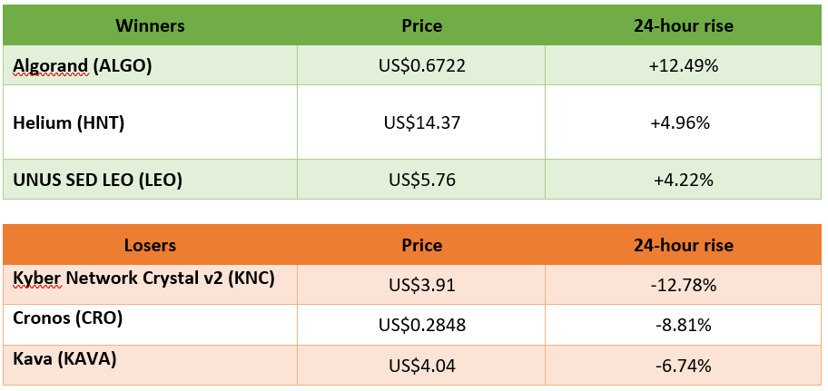
Task: Select the Kyber Network Crystal v2 cell
Action: [150, 285]
